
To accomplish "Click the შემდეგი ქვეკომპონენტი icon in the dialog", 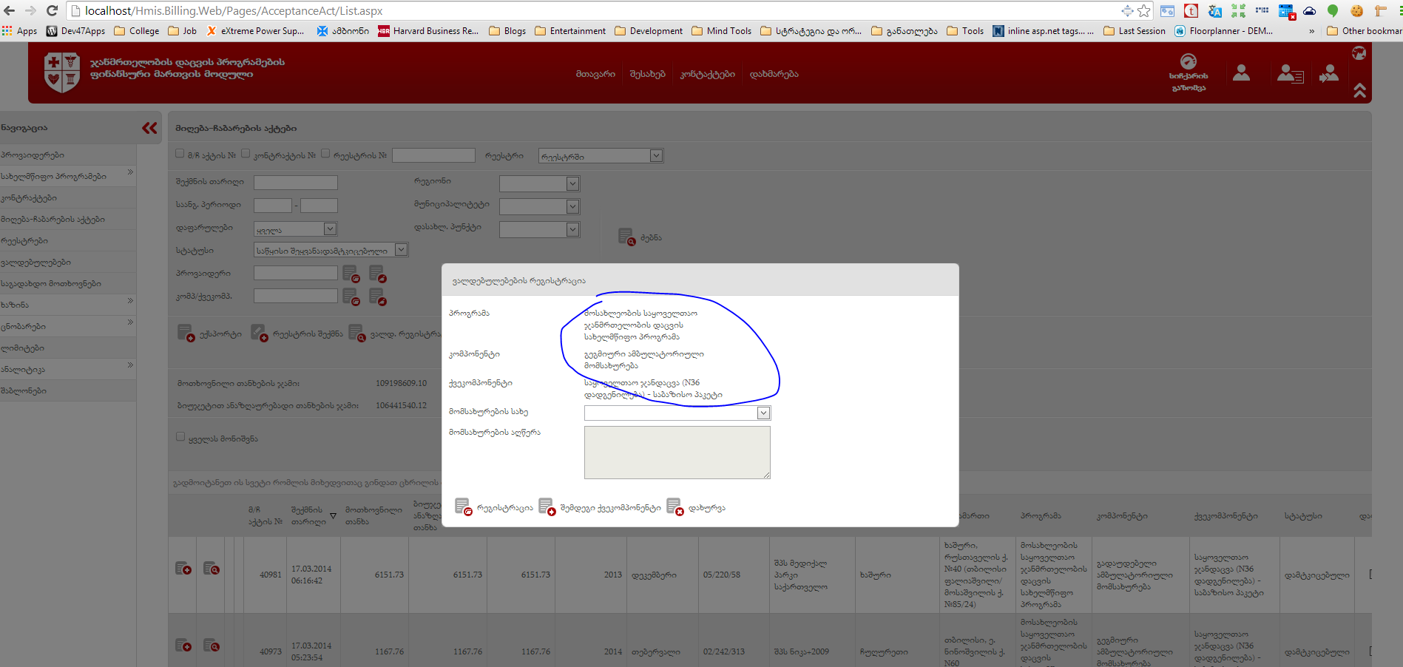I will click(x=547, y=507).
